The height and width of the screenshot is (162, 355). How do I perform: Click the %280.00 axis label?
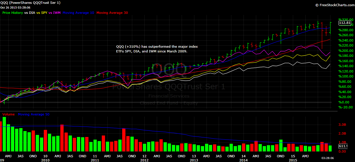pos(346,30)
